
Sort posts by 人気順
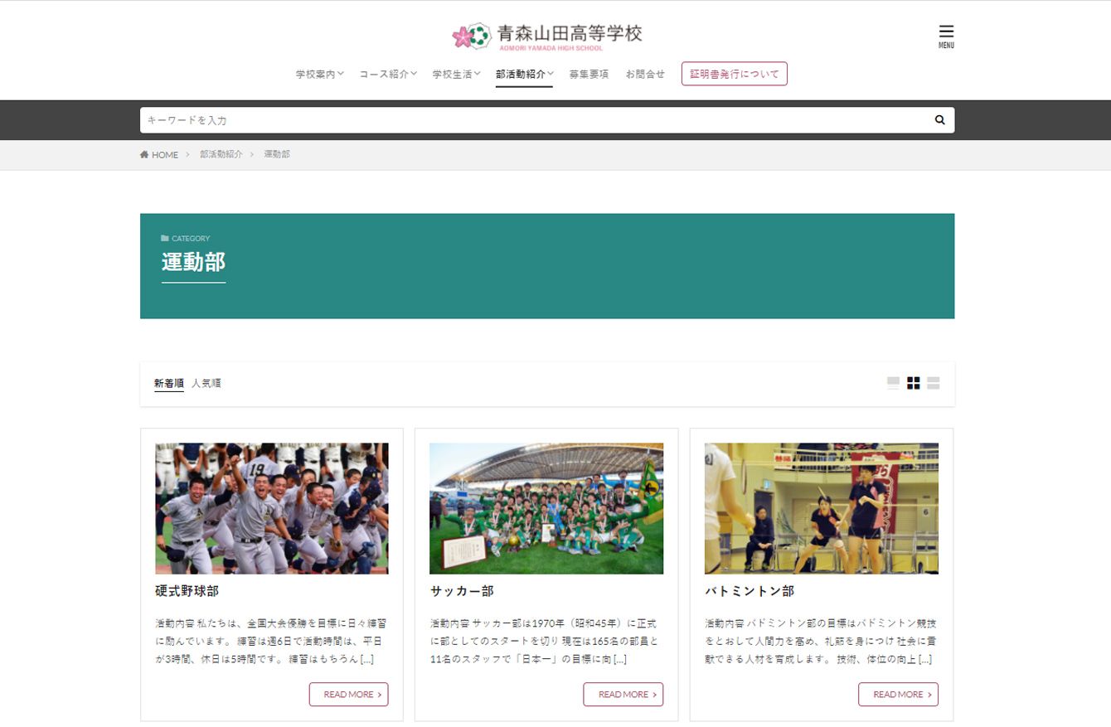(206, 383)
